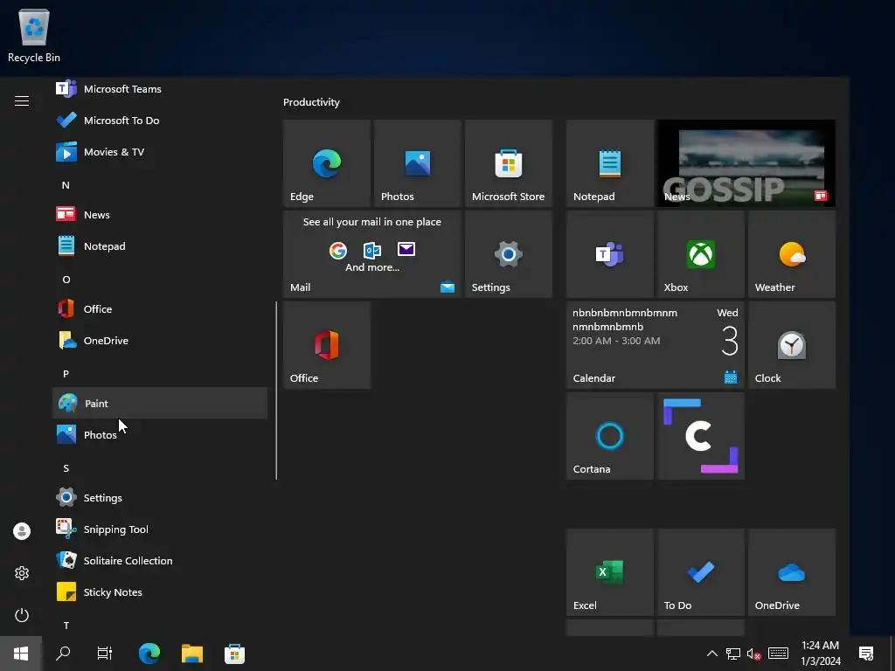This screenshot has width=895, height=671.
Task: Open Solitaire Collection
Action: pos(160,560)
